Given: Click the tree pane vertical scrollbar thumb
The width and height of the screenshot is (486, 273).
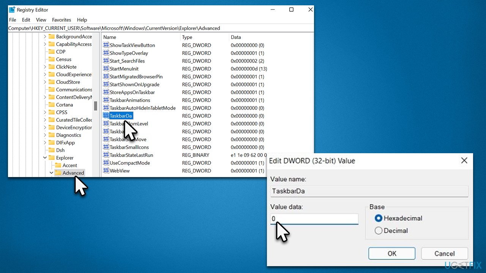Looking at the screenshot, I should pyautogui.click(x=96, y=106).
